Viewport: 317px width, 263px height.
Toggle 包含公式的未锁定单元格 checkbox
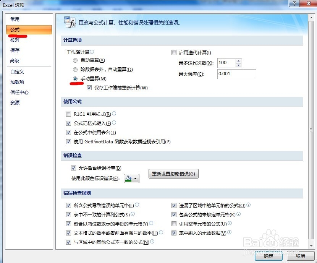pyautogui.click(x=174, y=215)
